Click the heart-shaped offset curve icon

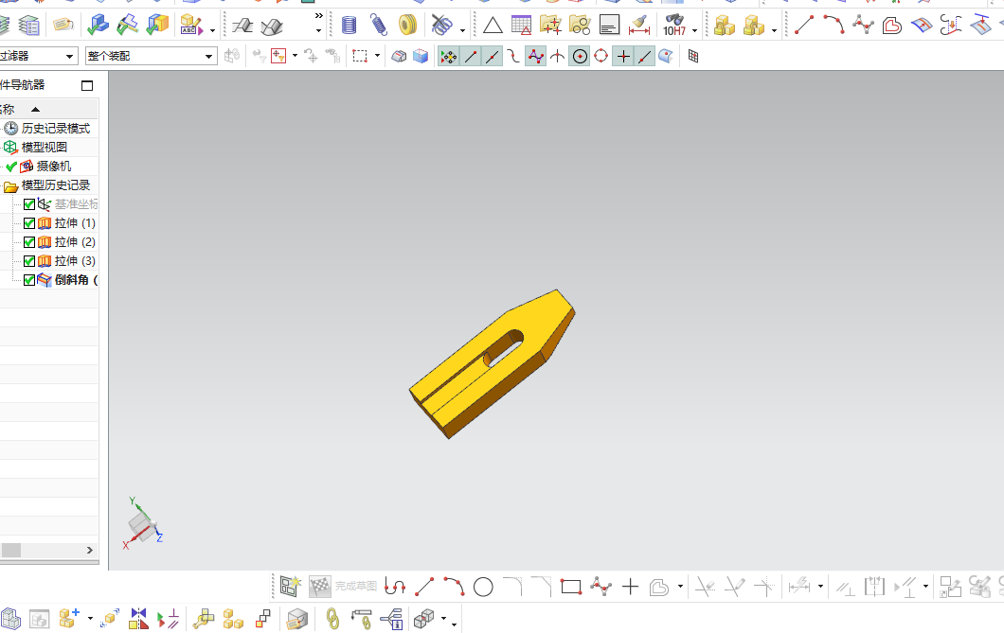(x=892, y=26)
